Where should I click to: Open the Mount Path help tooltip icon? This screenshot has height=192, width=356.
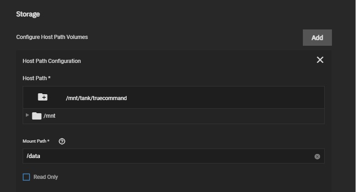point(62,141)
